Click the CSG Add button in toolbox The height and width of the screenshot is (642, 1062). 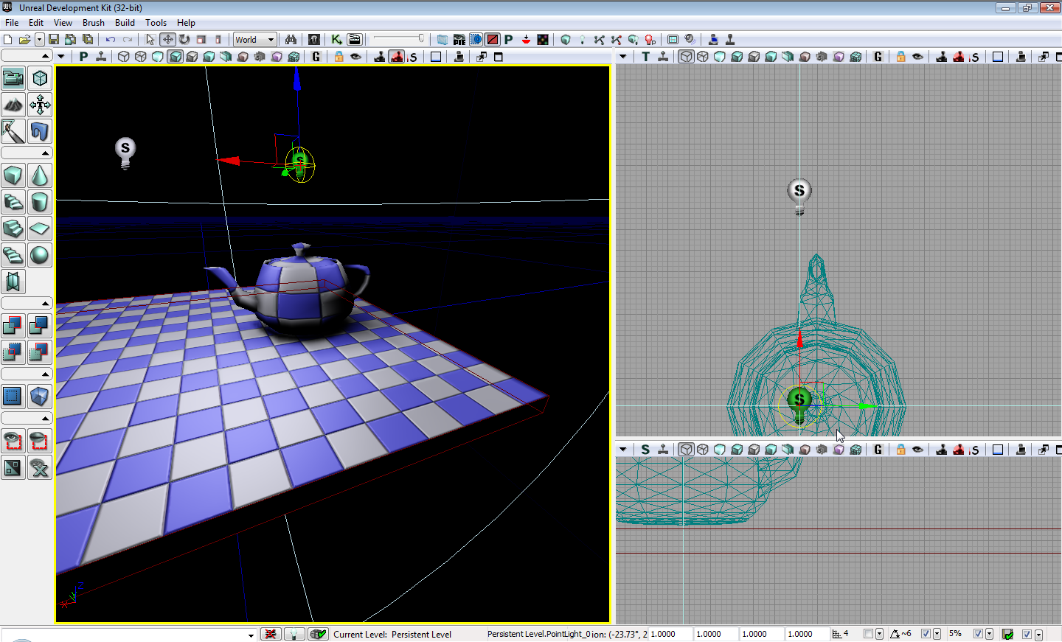pos(13,325)
